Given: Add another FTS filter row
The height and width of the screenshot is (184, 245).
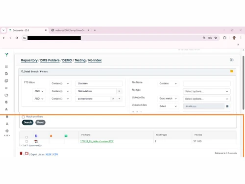Looking at the screenshot, I should (x=119, y=99).
